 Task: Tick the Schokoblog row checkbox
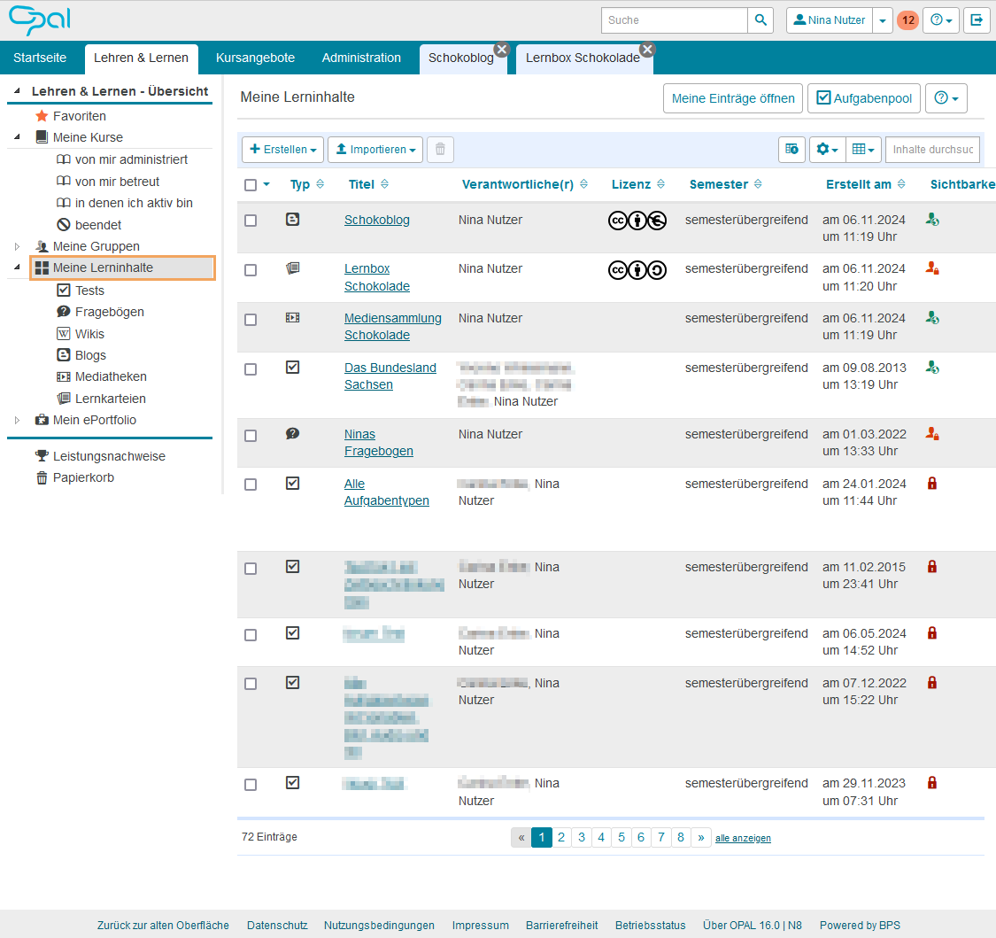click(x=251, y=221)
